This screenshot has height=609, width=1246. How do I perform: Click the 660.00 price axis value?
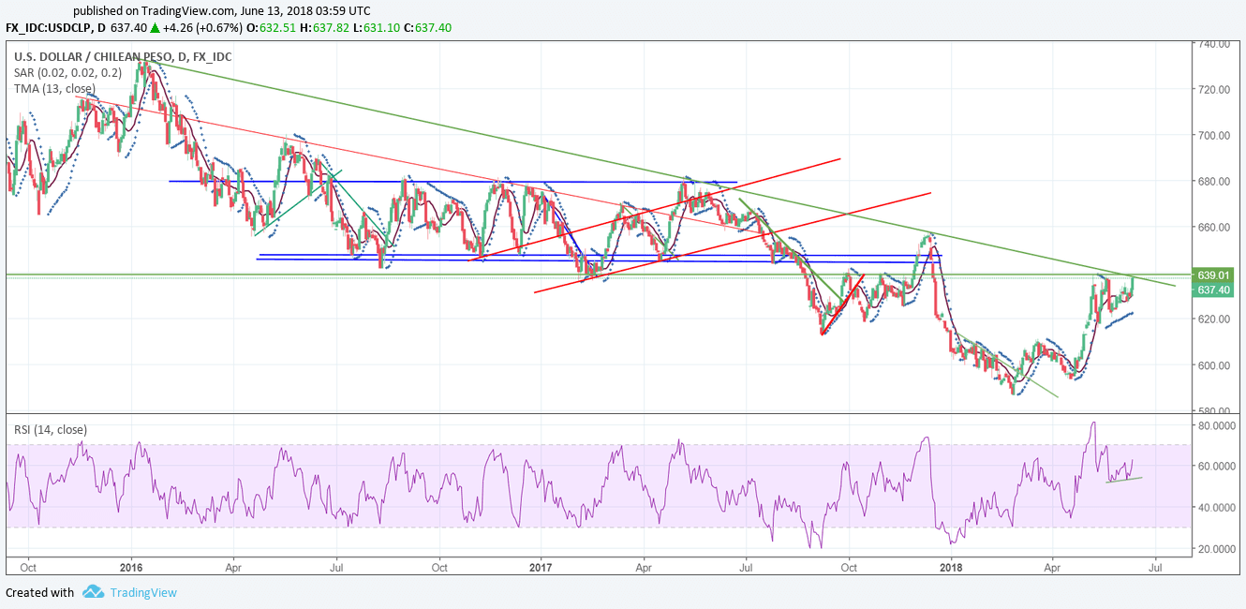click(1214, 228)
